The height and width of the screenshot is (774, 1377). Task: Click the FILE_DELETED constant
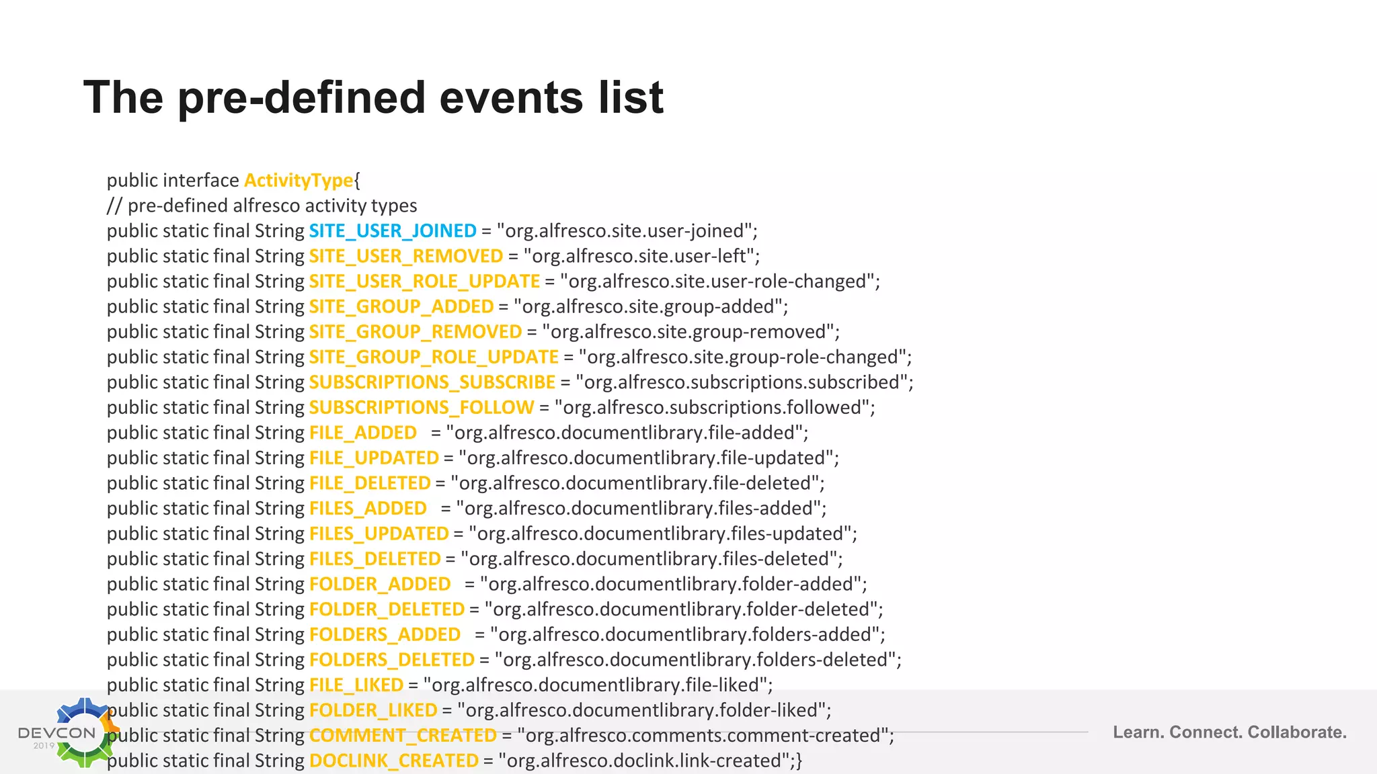coord(370,483)
